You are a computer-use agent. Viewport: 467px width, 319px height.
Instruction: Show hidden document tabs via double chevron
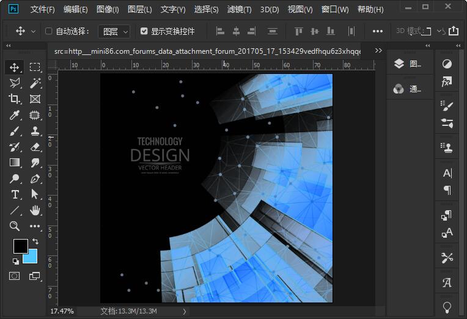378,50
